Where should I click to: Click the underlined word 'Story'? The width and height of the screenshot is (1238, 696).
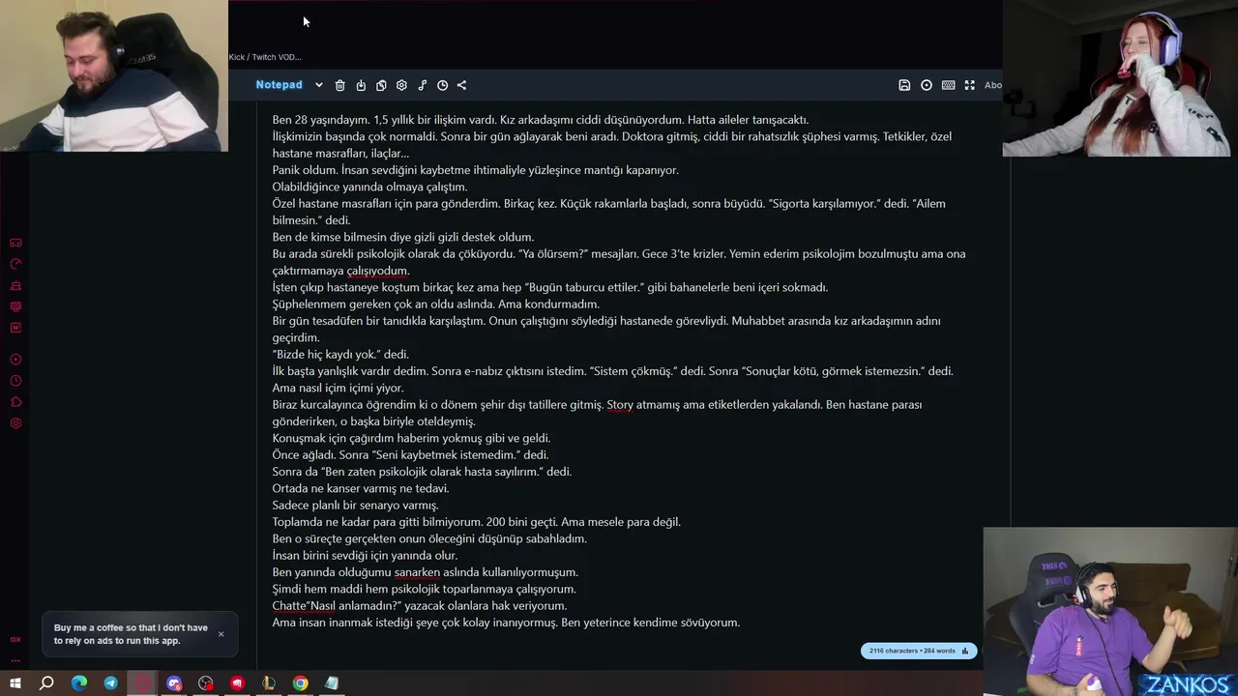coord(620,405)
